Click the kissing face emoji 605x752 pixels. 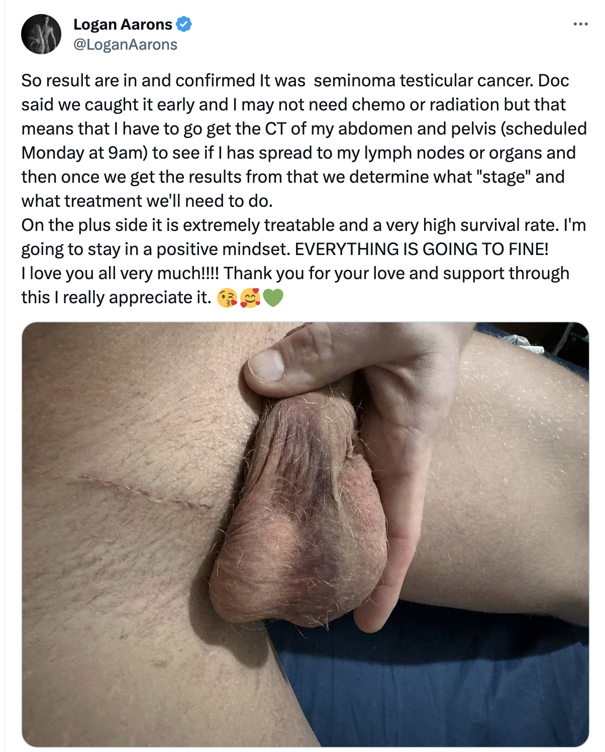[227, 298]
